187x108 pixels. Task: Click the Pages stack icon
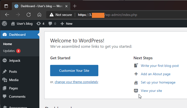click(x=5, y=88)
